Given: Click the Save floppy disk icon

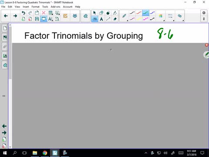Looking at the screenshot, I should (x=37, y=19).
